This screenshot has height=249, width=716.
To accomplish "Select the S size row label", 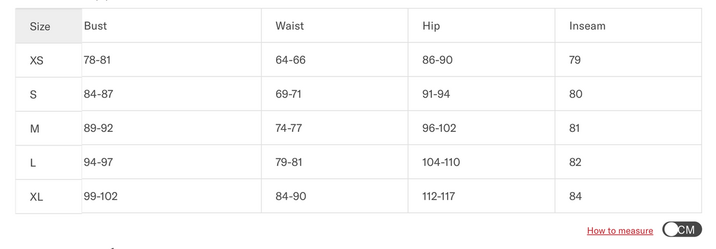I will tap(33, 95).
